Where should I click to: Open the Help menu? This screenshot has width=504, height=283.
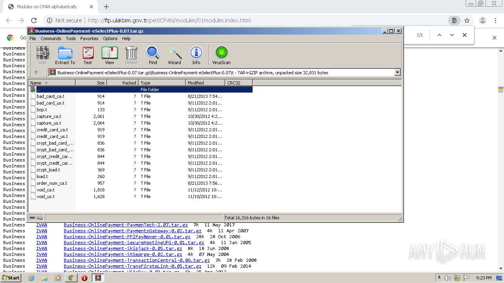click(126, 39)
